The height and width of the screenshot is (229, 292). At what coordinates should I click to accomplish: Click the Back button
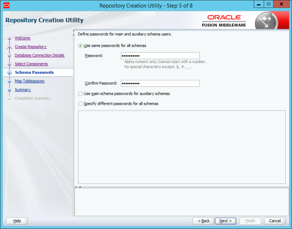(203, 221)
